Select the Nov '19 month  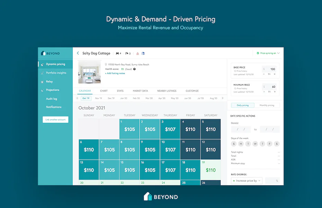click(99, 98)
